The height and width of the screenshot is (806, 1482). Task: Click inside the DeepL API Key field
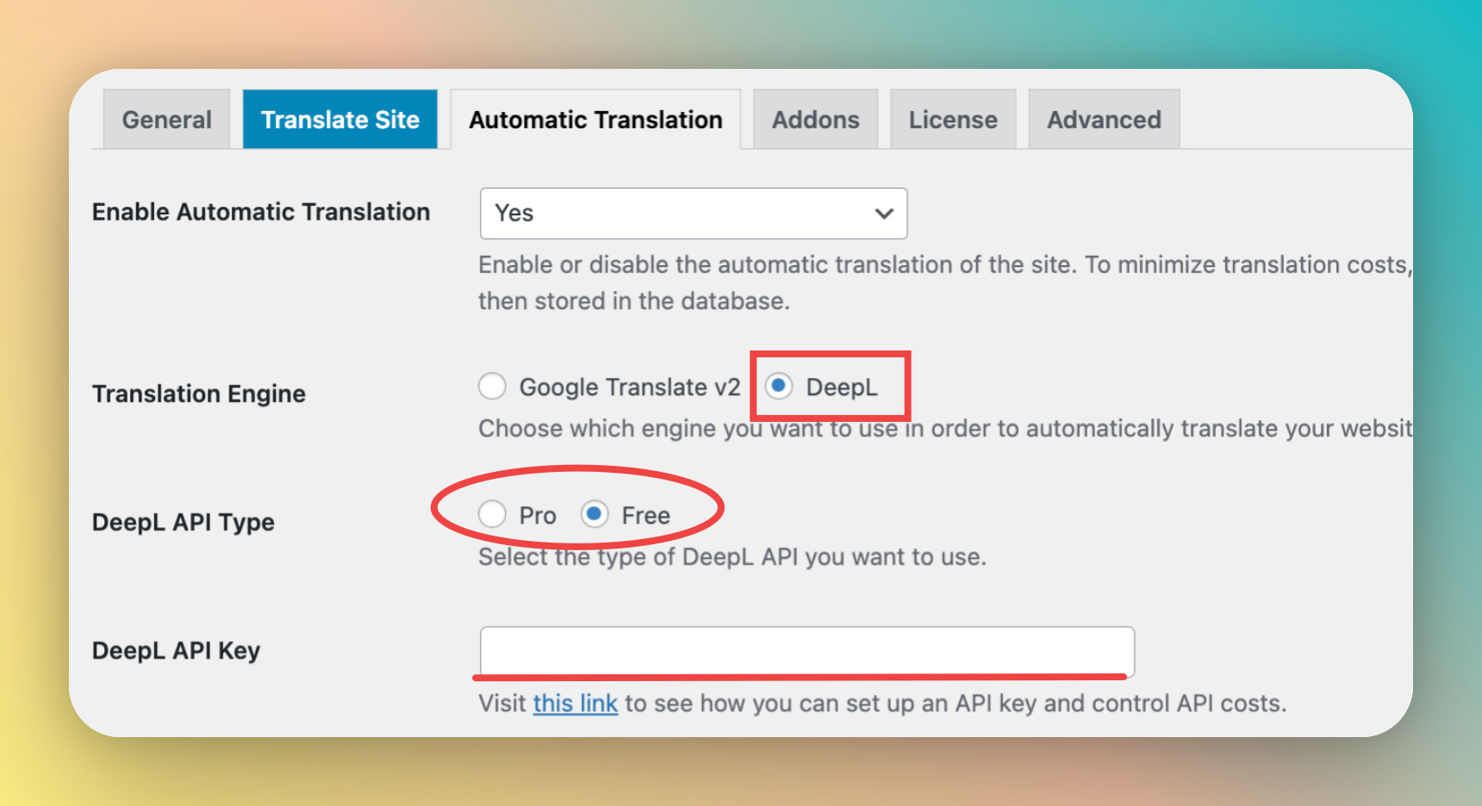click(806, 652)
